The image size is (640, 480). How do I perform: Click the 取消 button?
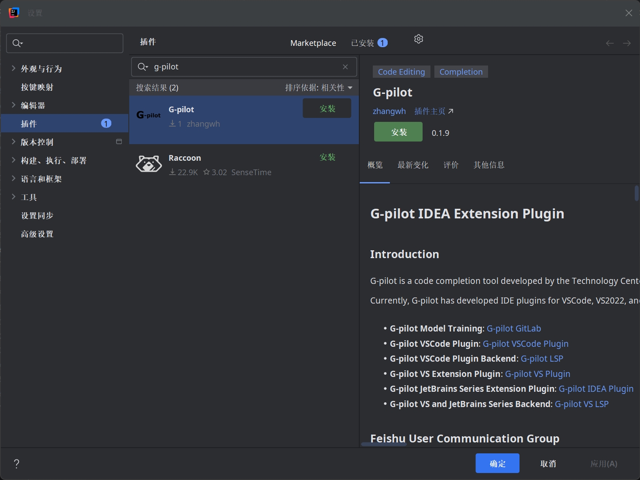[548, 463]
